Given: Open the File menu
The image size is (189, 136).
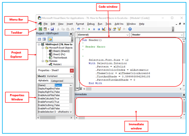Looking at the screenshot, I should 45,24.
